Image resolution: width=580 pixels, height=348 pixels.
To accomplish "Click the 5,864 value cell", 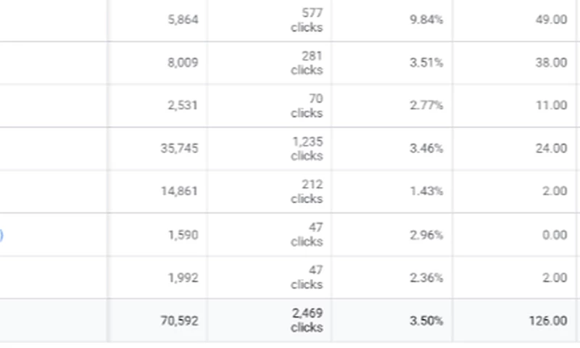I will [x=182, y=20].
